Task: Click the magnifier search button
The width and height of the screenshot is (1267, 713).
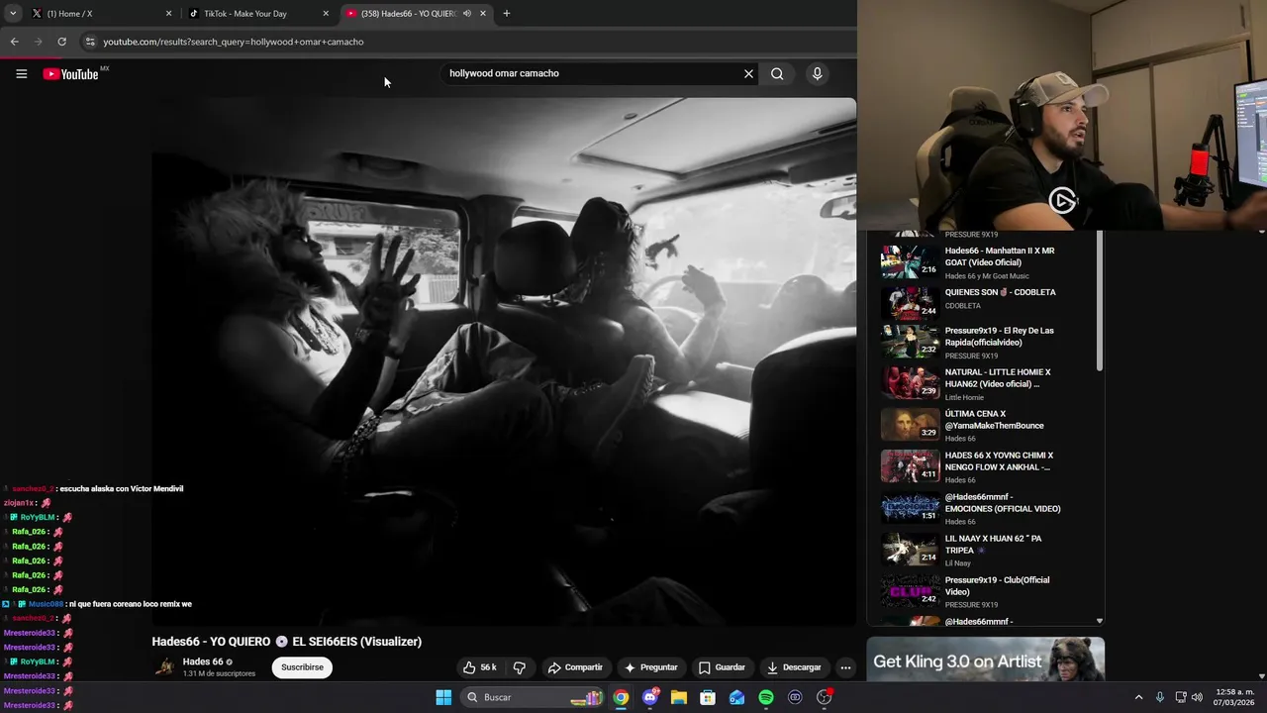Action: pos(777,73)
